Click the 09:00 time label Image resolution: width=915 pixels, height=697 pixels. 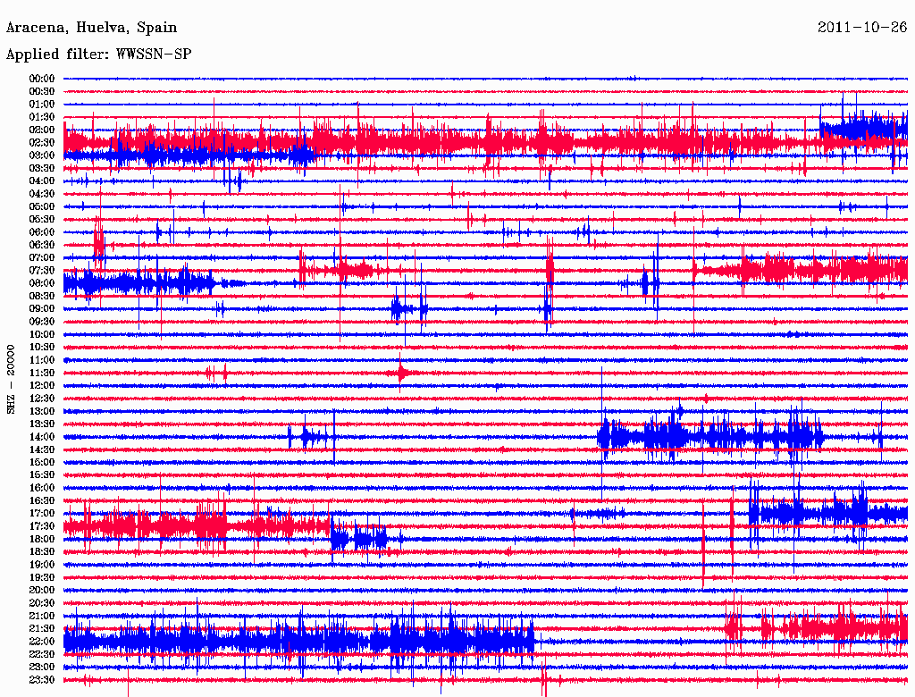(x=41, y=309)
